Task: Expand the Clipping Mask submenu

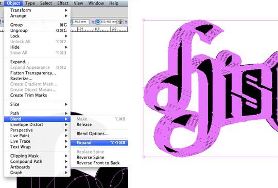Action: (37, 156)
